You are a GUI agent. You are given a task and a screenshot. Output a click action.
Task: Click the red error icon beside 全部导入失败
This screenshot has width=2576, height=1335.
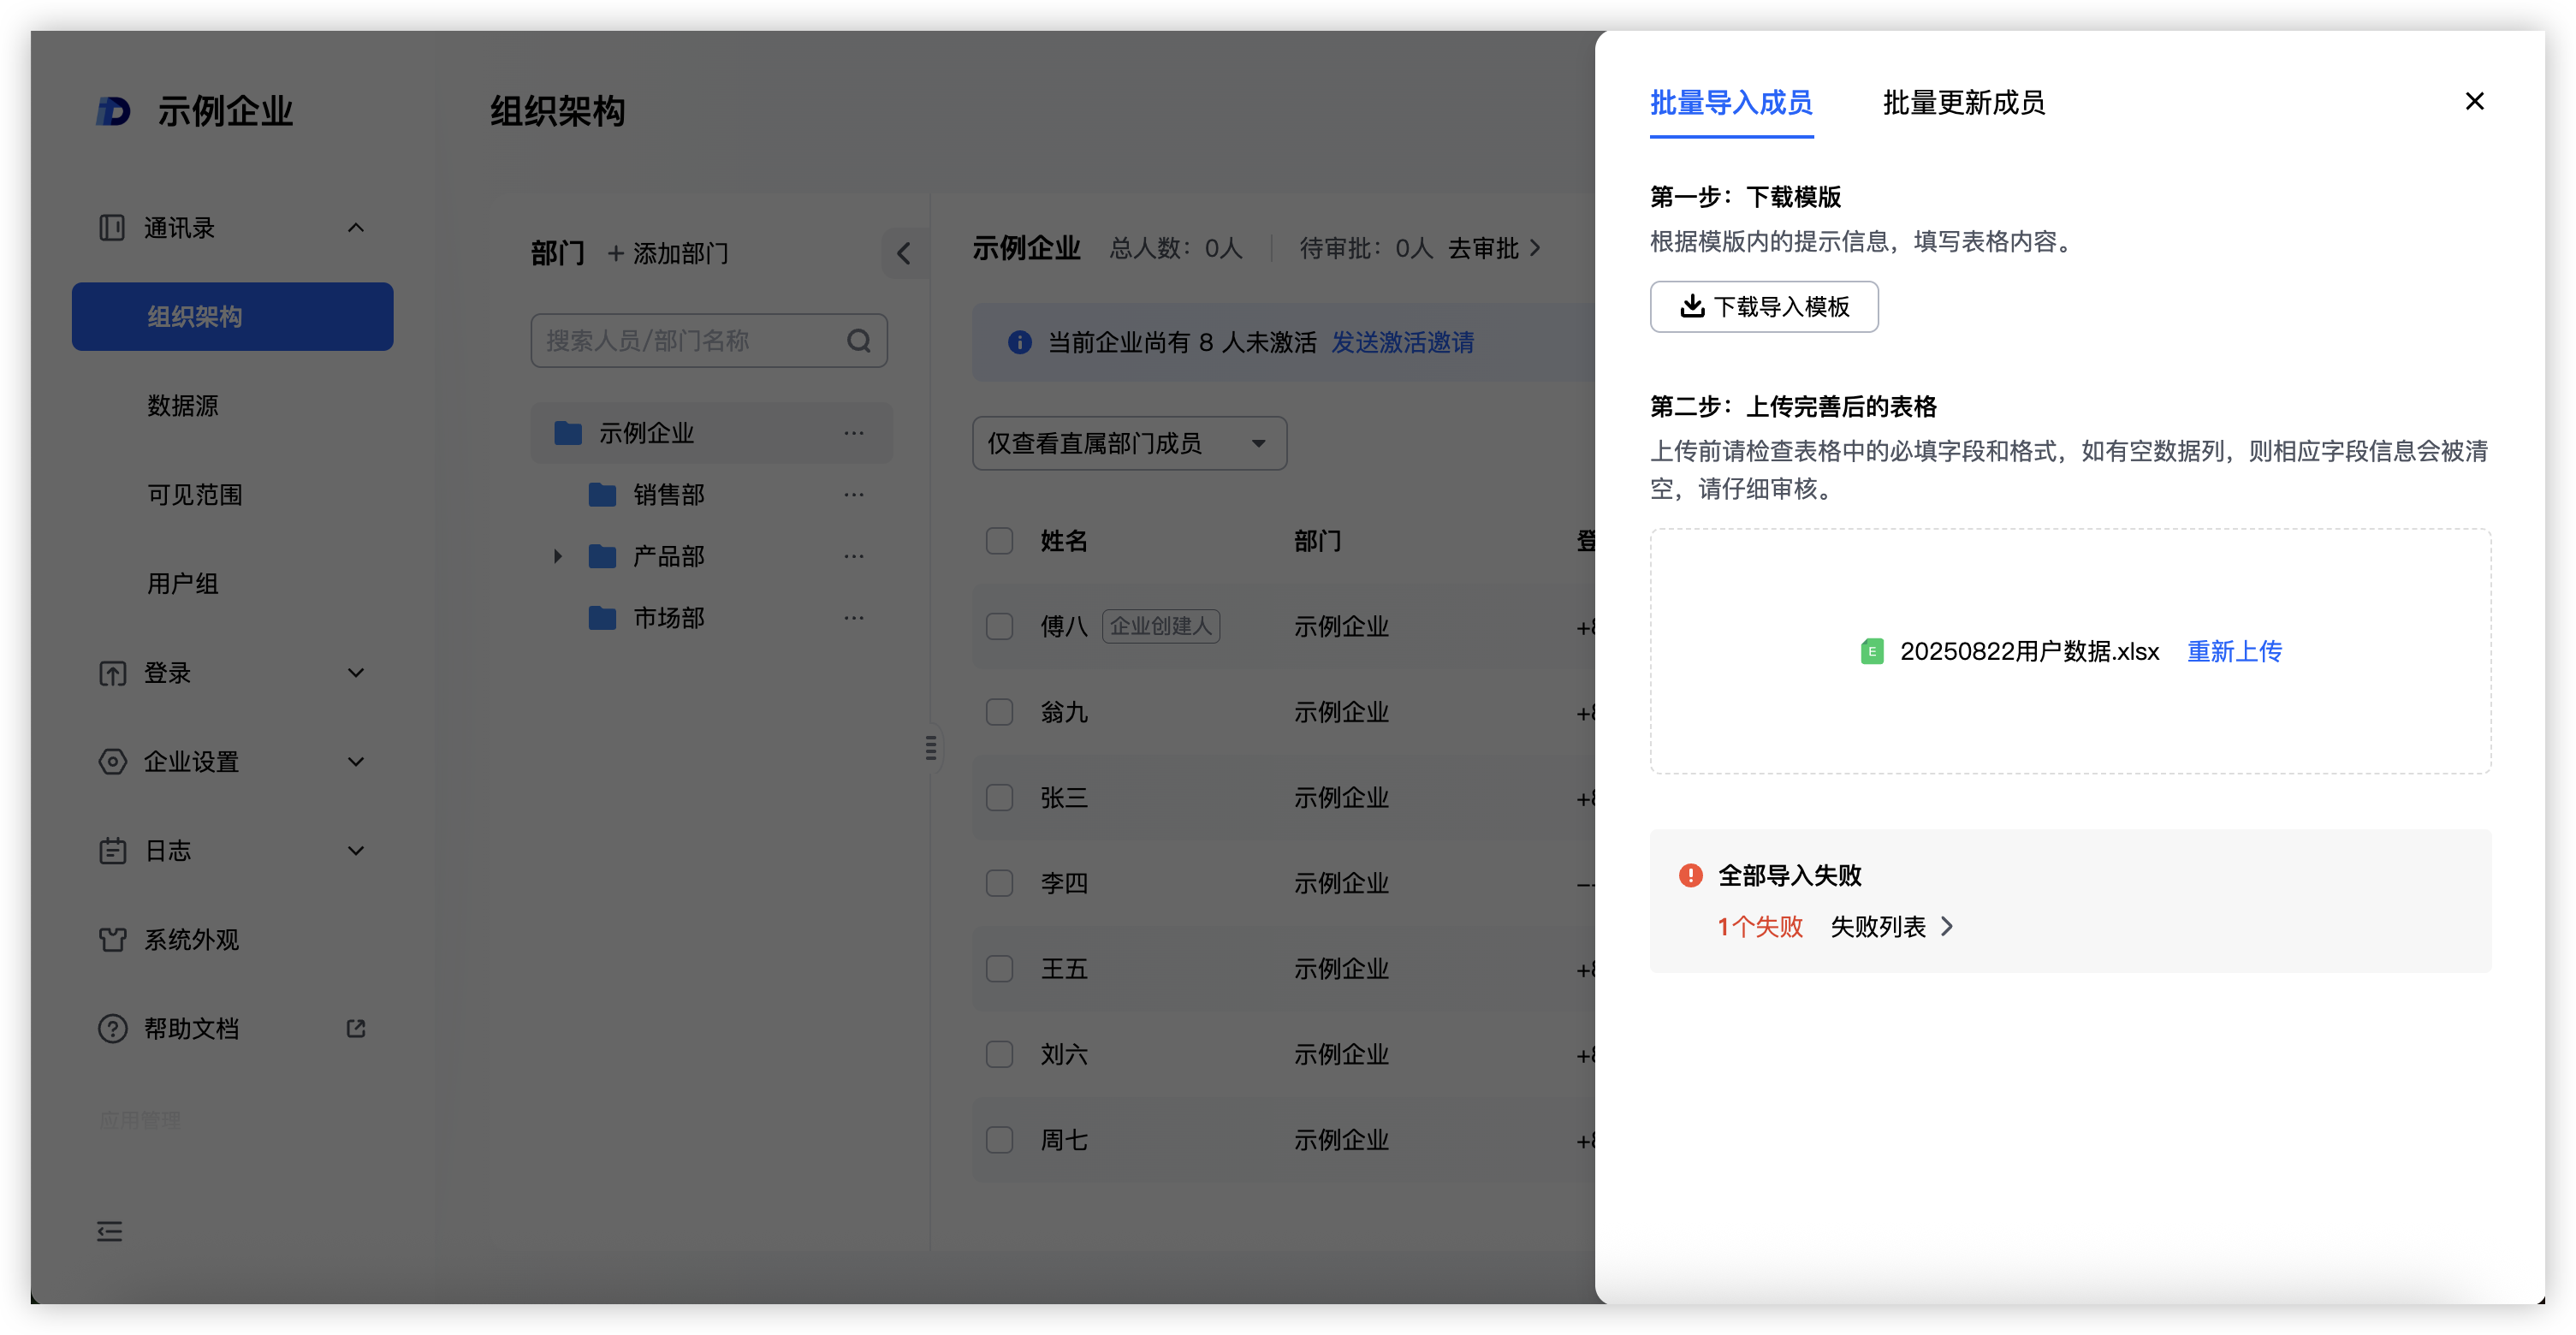(x=1690, y=875)
